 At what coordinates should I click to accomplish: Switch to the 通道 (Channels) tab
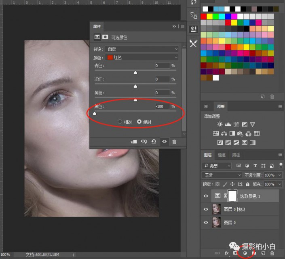(222, 155)
